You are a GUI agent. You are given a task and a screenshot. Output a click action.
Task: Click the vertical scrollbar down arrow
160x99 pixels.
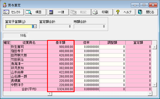pos(154,85)
